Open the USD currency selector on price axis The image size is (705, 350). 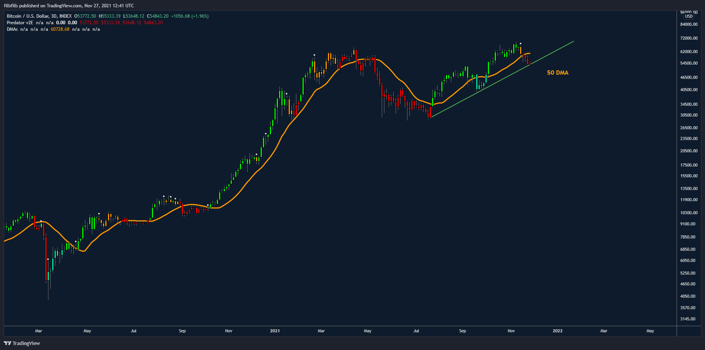(x=688, y=17)
